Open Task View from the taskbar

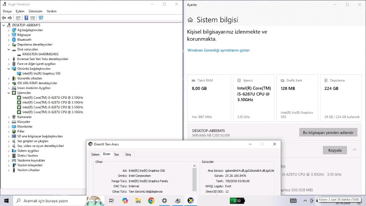pos(112,201)
